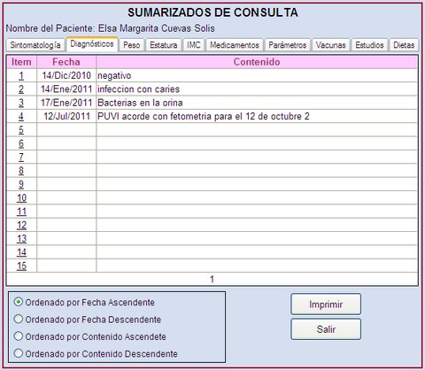The image size is (425, 370).
Task: Open item 4 link for PUVI diagnosis
Action: [x=21, y=116]
